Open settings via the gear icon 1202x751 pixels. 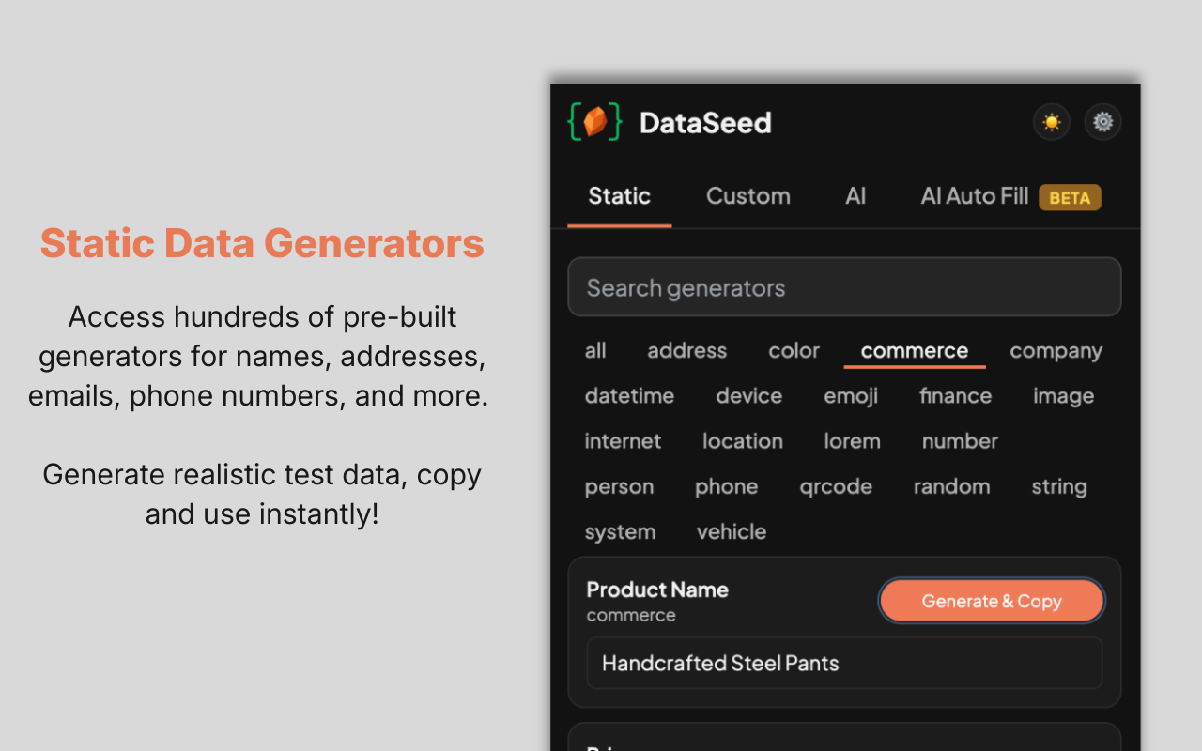click(x=1102, y=122)
